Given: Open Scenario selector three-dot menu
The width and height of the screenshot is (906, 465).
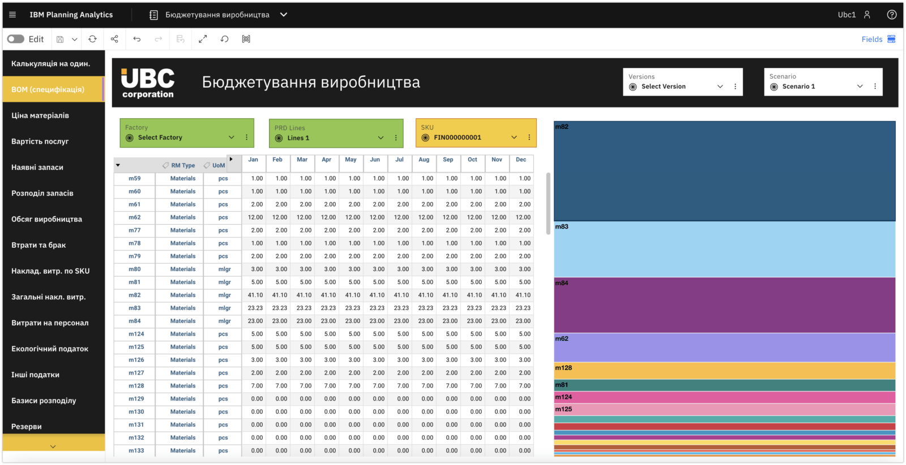Looking at the screenshot, I should [x=875, y=87].
